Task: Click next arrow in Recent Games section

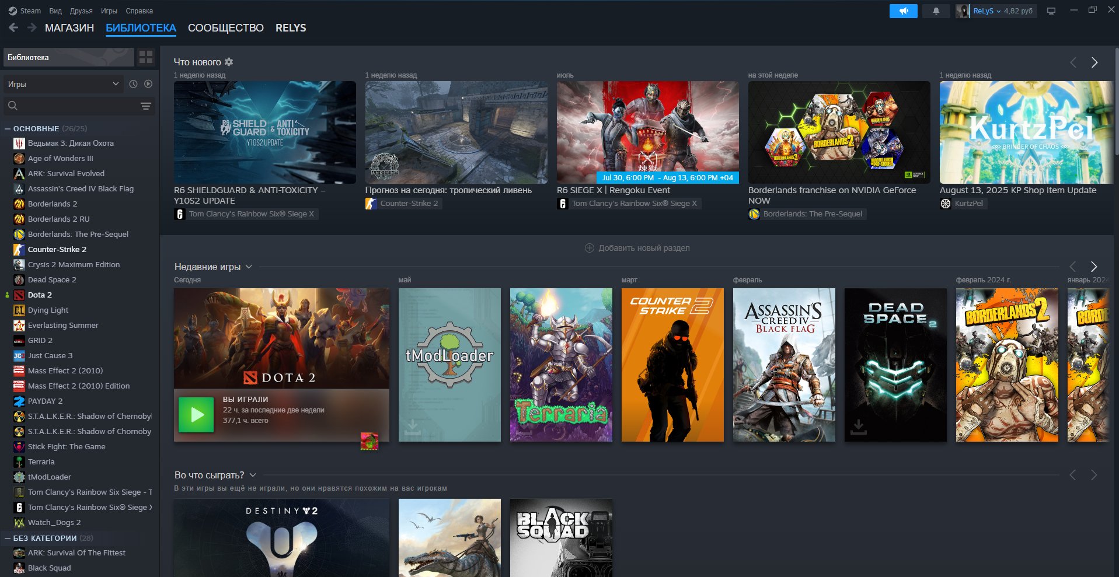Action: (x=1094, y=267)
